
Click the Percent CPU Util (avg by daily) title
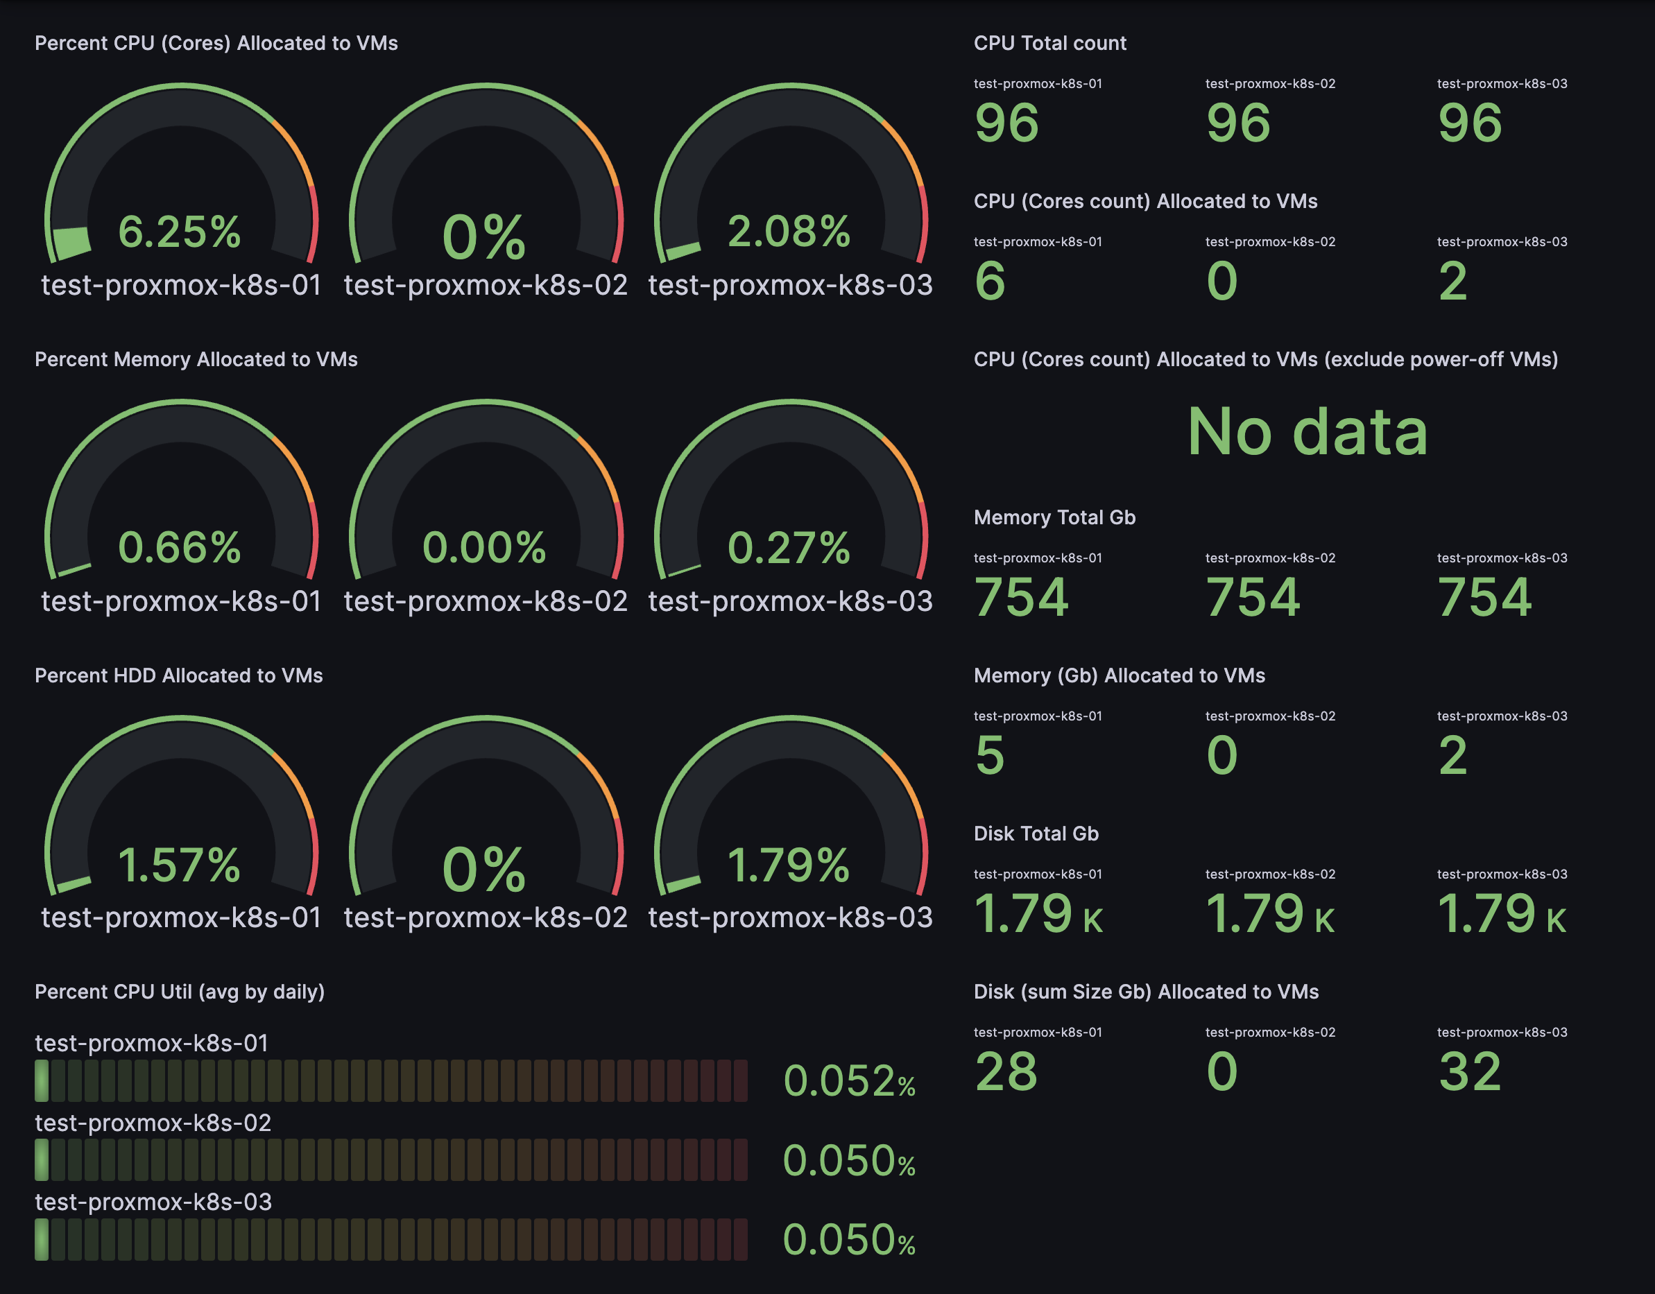tap(180, 992)
